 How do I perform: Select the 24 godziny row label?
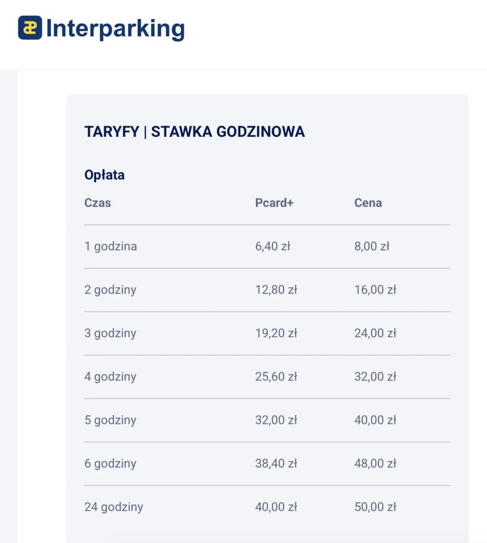click(114, 507)
